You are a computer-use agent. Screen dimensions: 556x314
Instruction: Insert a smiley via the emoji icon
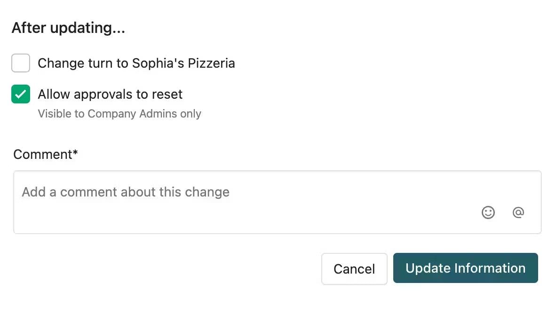pos(488,212)
